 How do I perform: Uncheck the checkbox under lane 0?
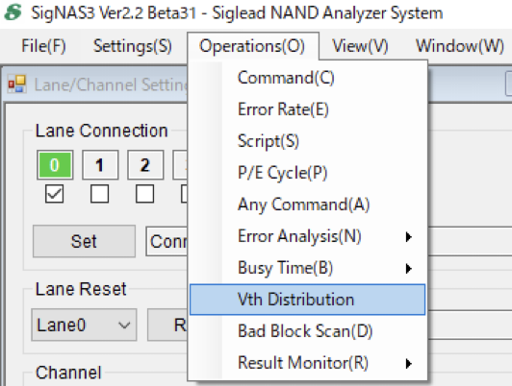click(x=54, y=194)
